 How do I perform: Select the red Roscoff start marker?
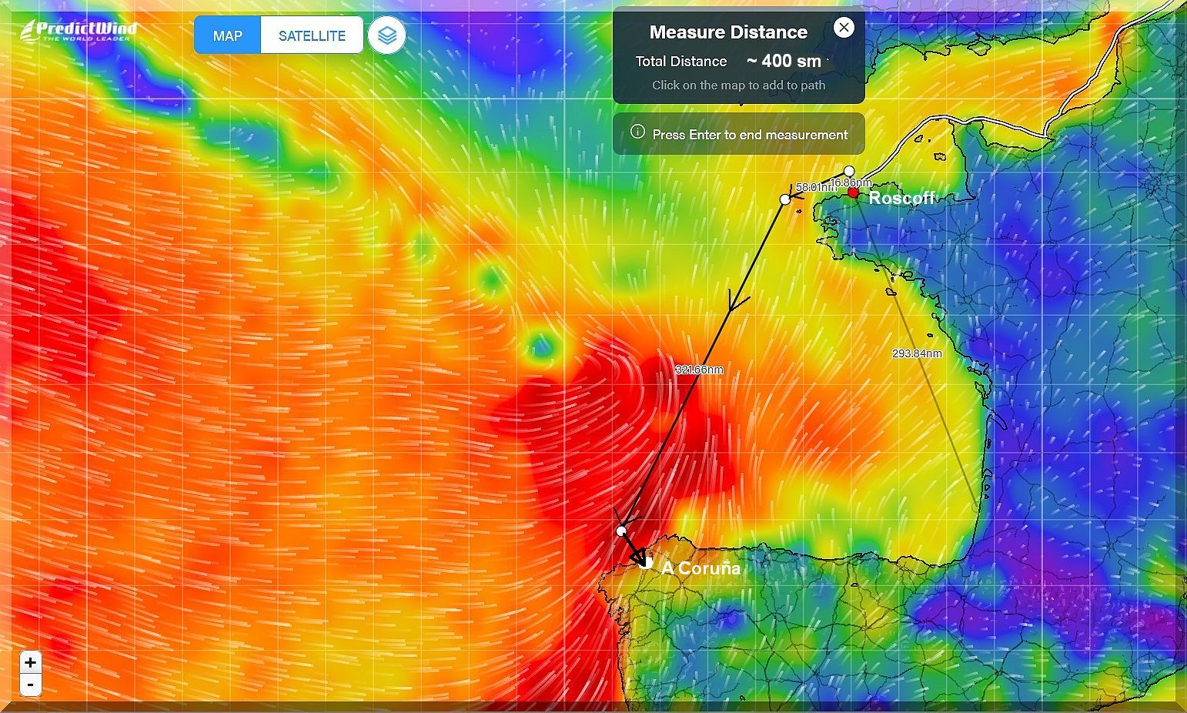point(853,193)
